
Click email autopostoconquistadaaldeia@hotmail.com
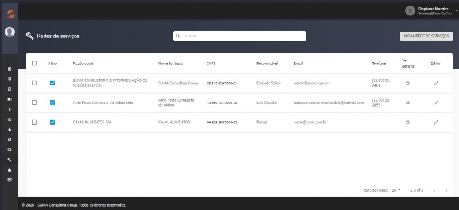coord(329,103)
